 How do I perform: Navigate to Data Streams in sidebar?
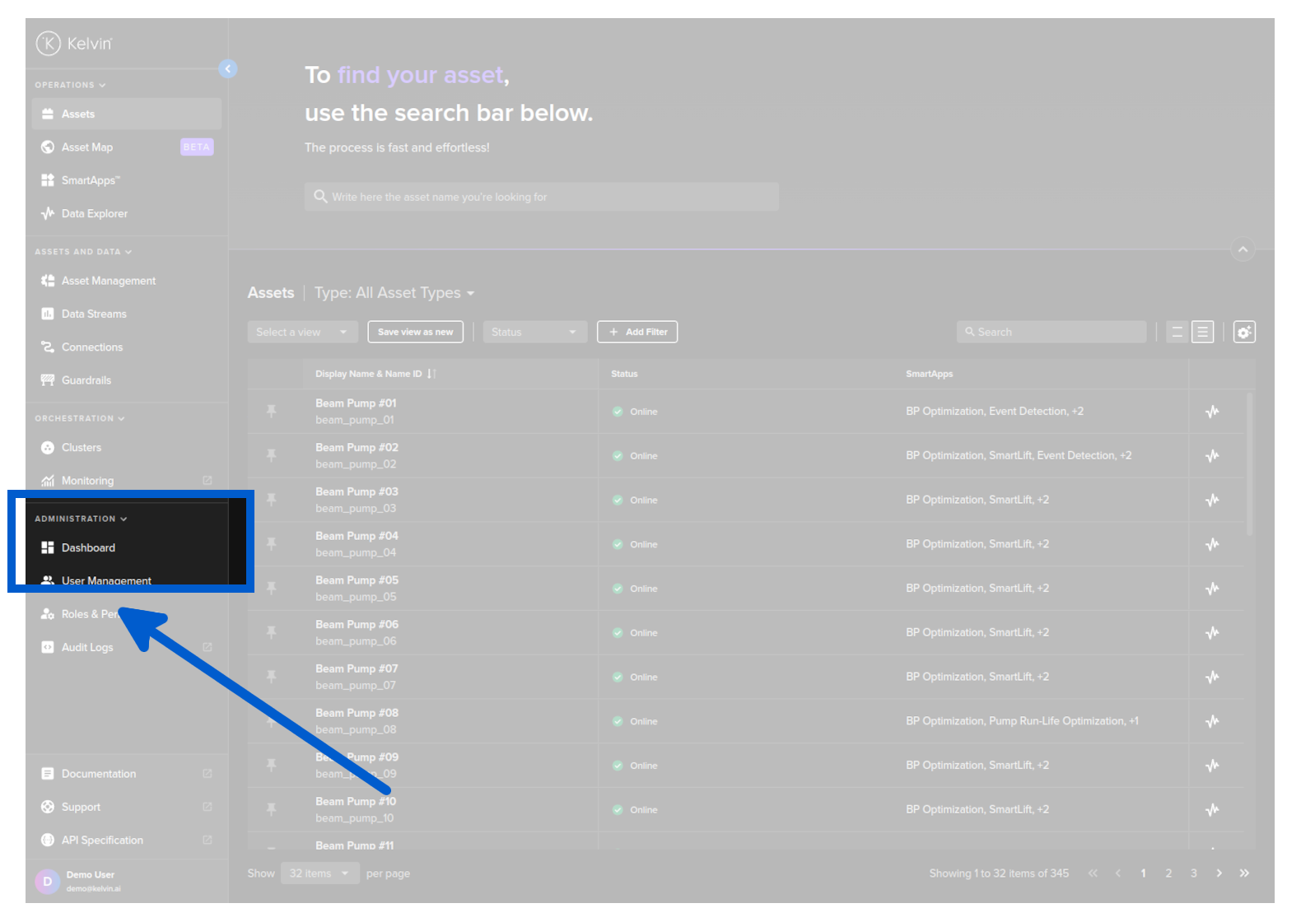tap(94, 314)
